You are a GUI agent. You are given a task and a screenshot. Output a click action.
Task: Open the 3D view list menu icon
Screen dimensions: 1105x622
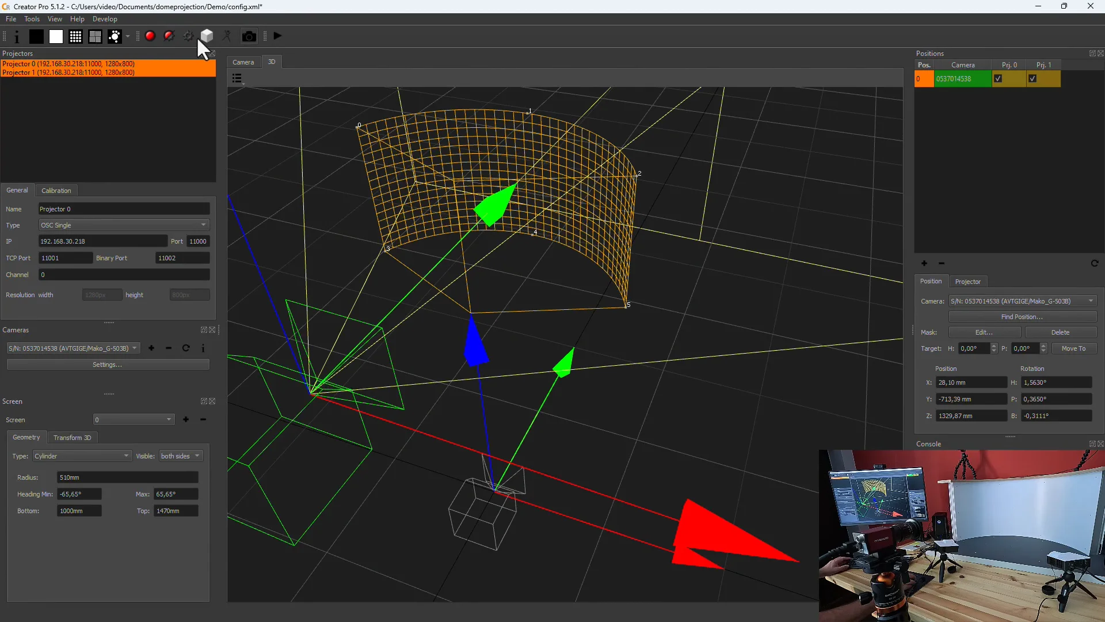click(x=237, y=78)
